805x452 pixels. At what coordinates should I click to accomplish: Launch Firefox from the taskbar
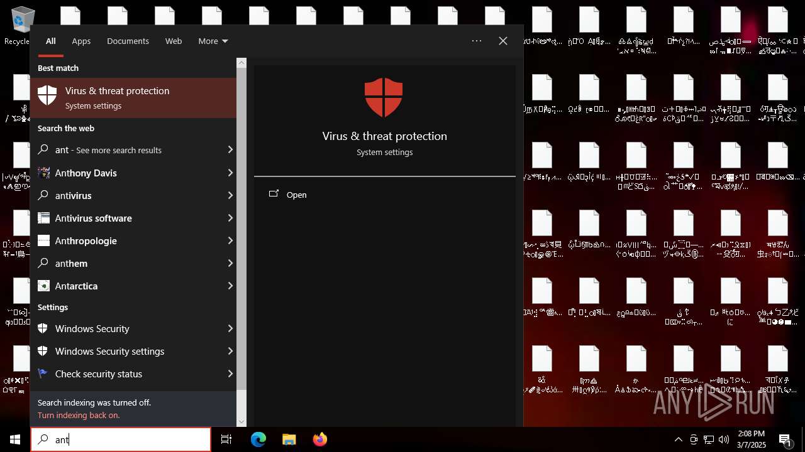tap(320, 439)
